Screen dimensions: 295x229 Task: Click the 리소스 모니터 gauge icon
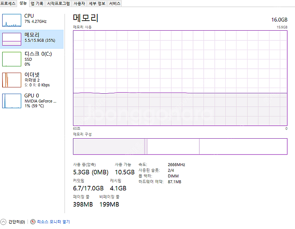[32, 222]
